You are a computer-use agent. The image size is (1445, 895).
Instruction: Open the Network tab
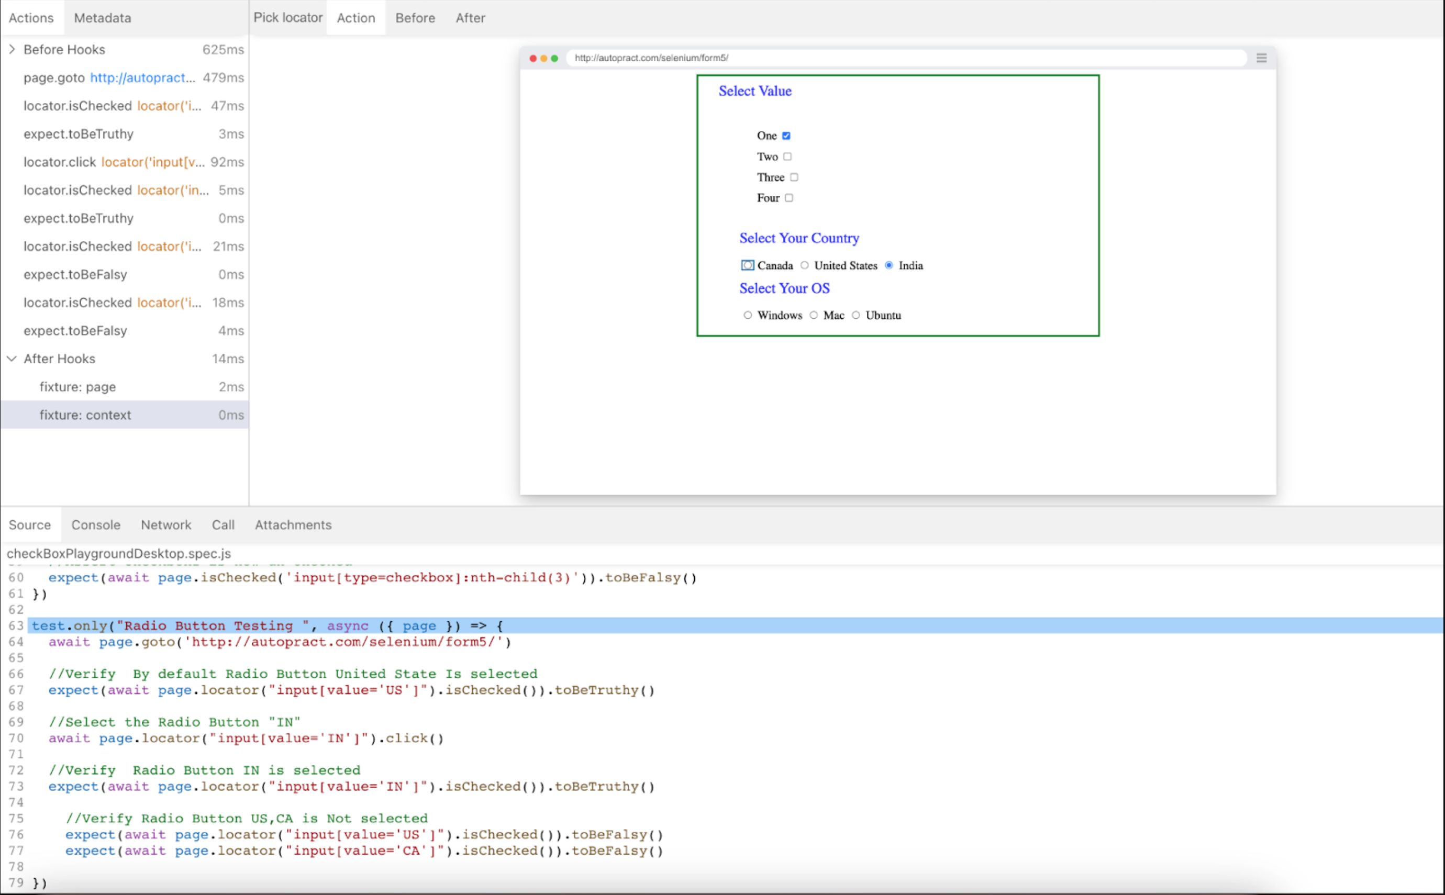click(166, 525)
